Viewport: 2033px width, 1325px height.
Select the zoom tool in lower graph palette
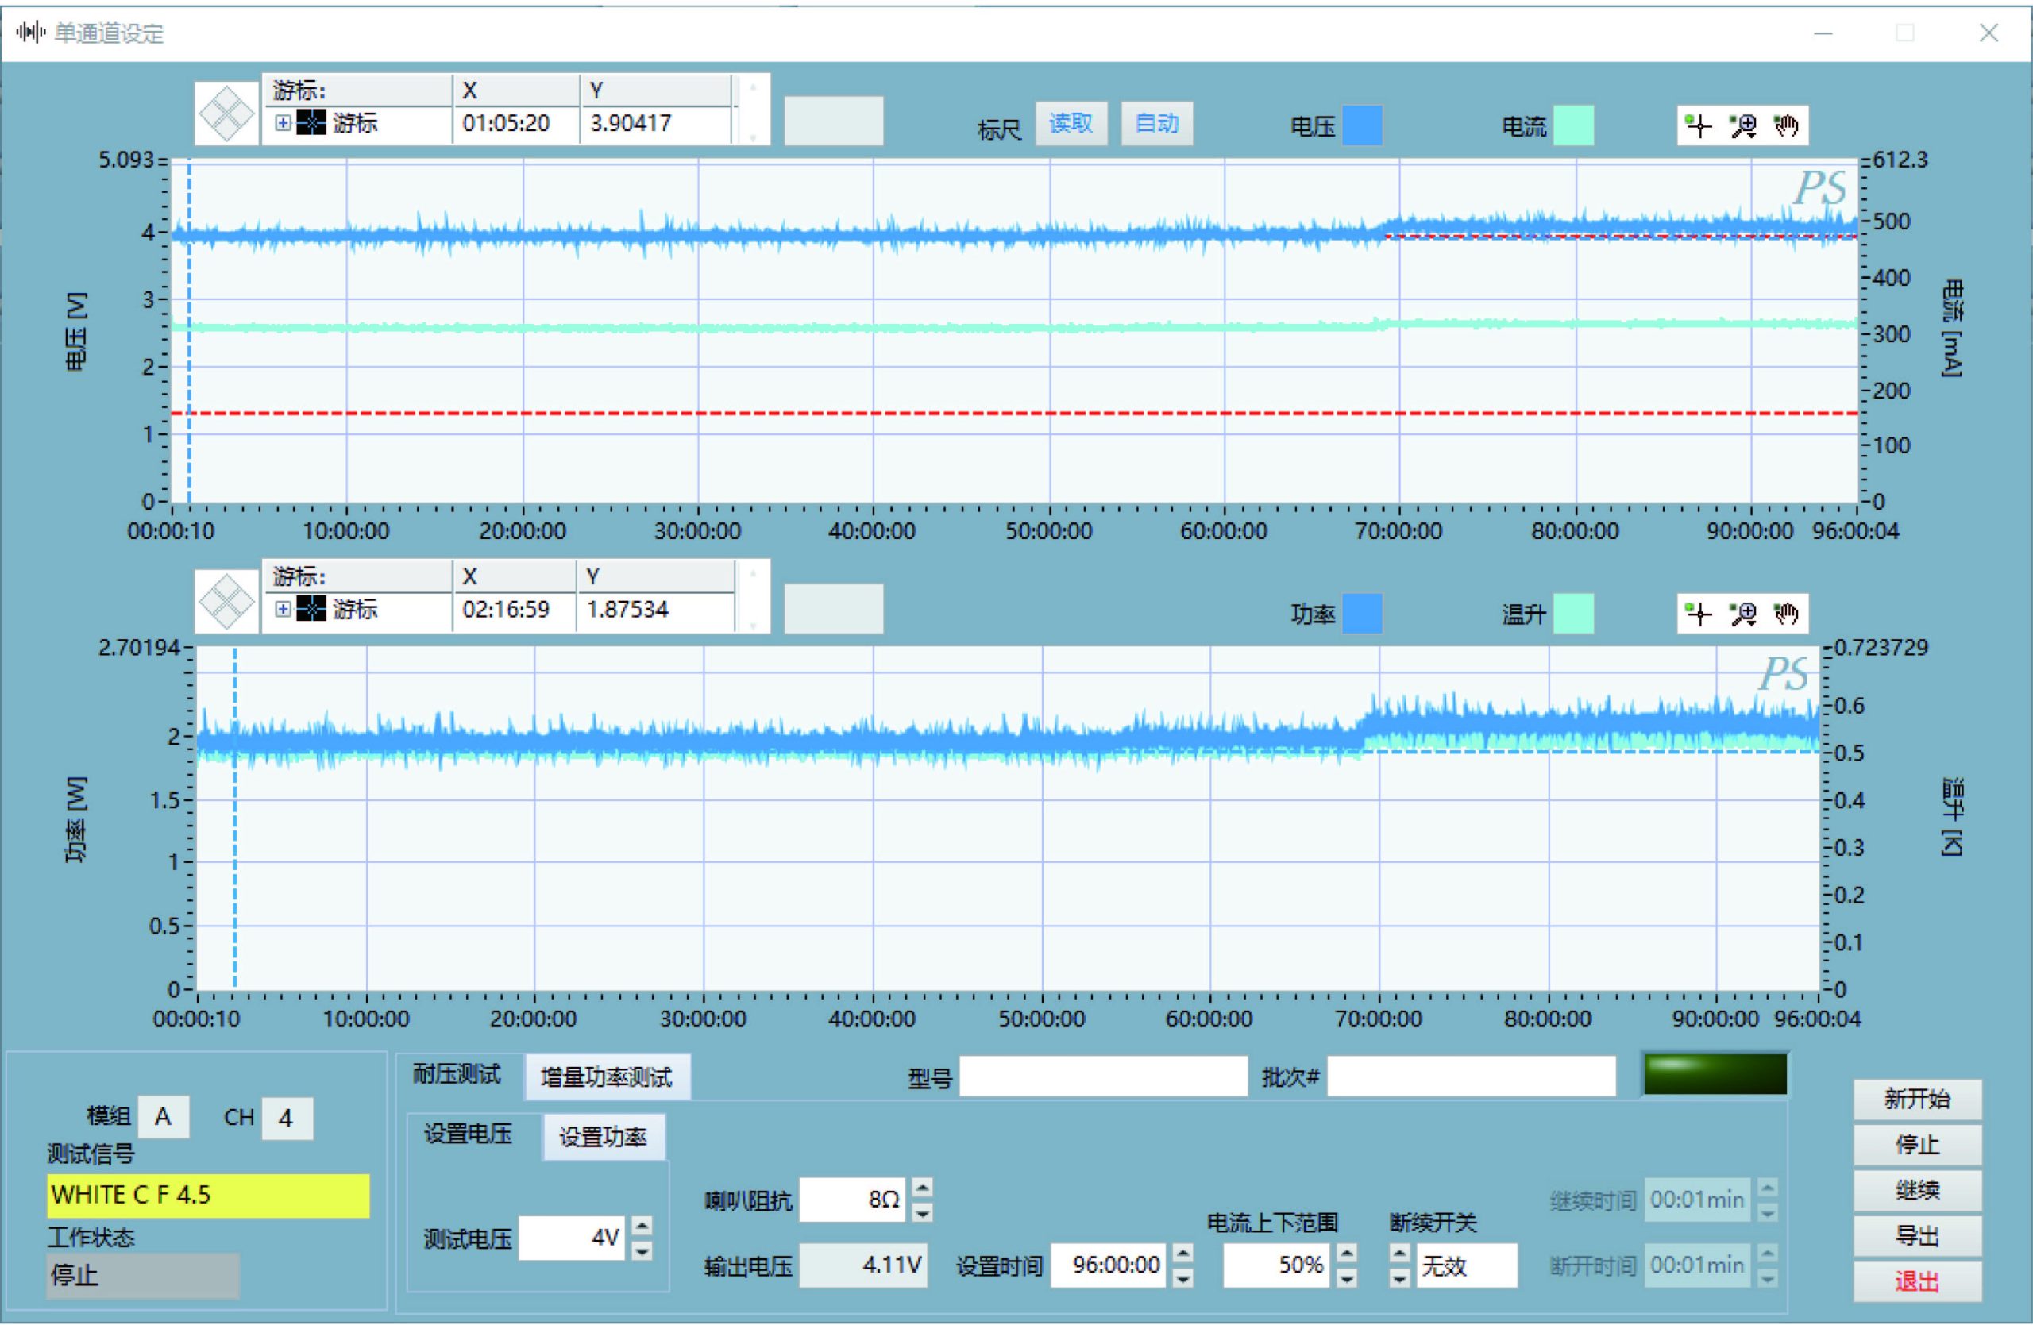point(1742,613)
